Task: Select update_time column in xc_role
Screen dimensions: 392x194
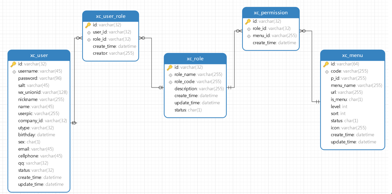Action: click(x=197, y=103)
